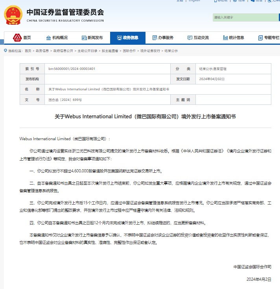280x289 pixels.
Task: Click the 新闻发布 news icon
Action: coord(84,38)
